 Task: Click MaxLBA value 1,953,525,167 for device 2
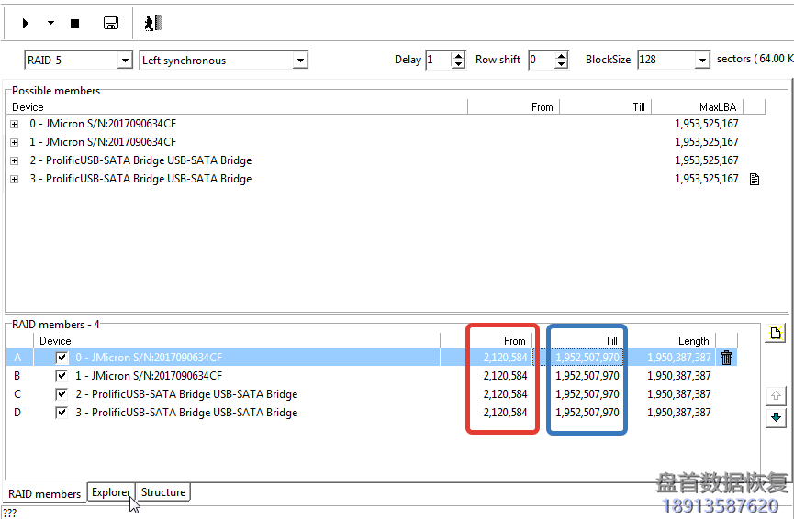coord(707,160)
